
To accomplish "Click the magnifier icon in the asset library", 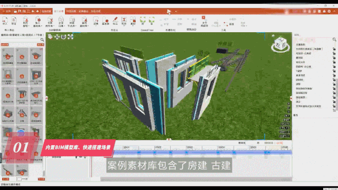I will click(x=42, y=40).
